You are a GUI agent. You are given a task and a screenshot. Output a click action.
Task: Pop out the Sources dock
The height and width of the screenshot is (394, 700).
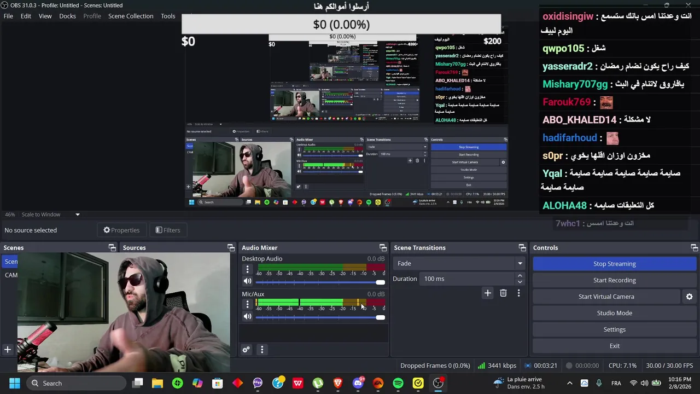click(x=231, y=248)
